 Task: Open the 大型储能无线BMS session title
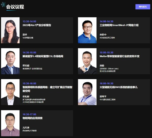point(119,87)
